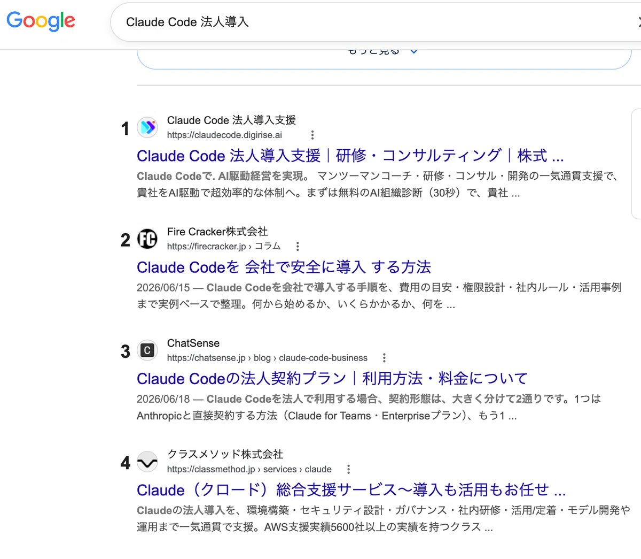This screenshot has width=641, height=559.
Task: Open more options for classmethod.jp result
Action: pos(348,469)
